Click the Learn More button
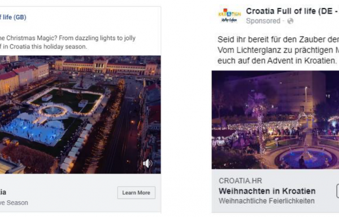Image resolution: width=339 pixels, height=217 pixels. pos(136,193)
